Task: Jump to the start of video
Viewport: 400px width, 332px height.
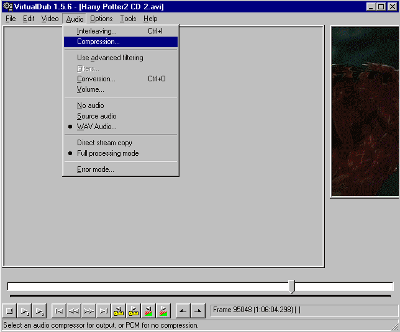Action: tap(59, 311)
